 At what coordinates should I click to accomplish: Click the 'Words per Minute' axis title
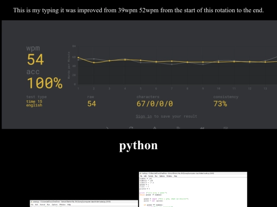point(69,65)
